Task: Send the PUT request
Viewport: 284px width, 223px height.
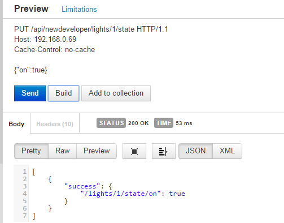Action: (x=30, y=93)
